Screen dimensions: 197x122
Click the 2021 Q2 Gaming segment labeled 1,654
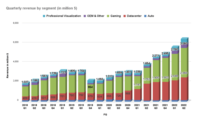pos(147,76)
